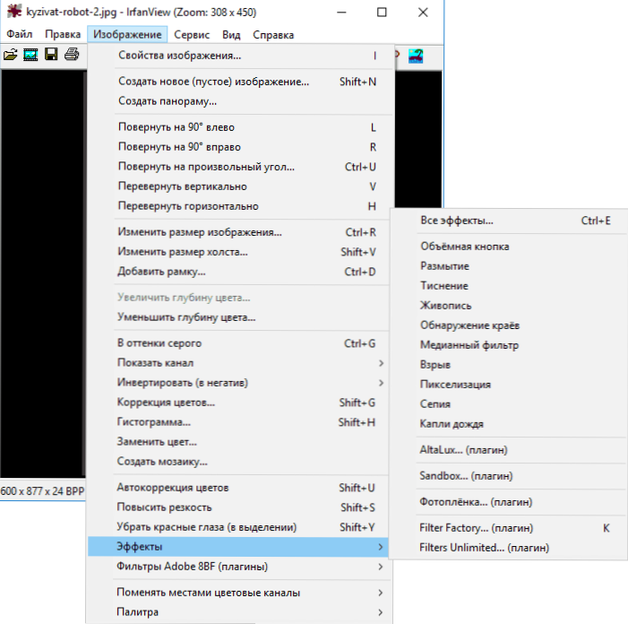
Task: Expand Инвертировать (в негатив) submenu
Action: tap(239, 383)
